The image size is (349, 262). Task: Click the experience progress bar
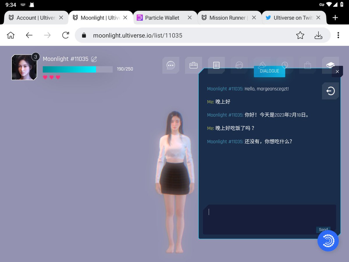tap(78, 69)
